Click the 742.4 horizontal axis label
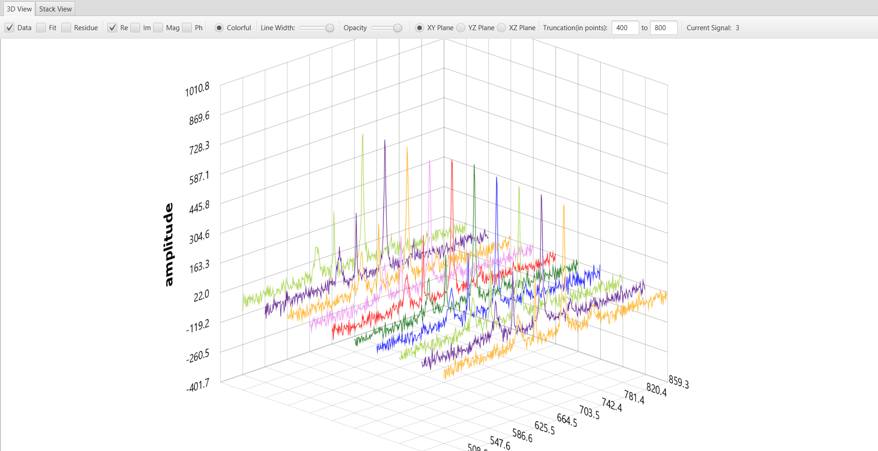The width and height of the screenshot is (878, 451). 612,405
